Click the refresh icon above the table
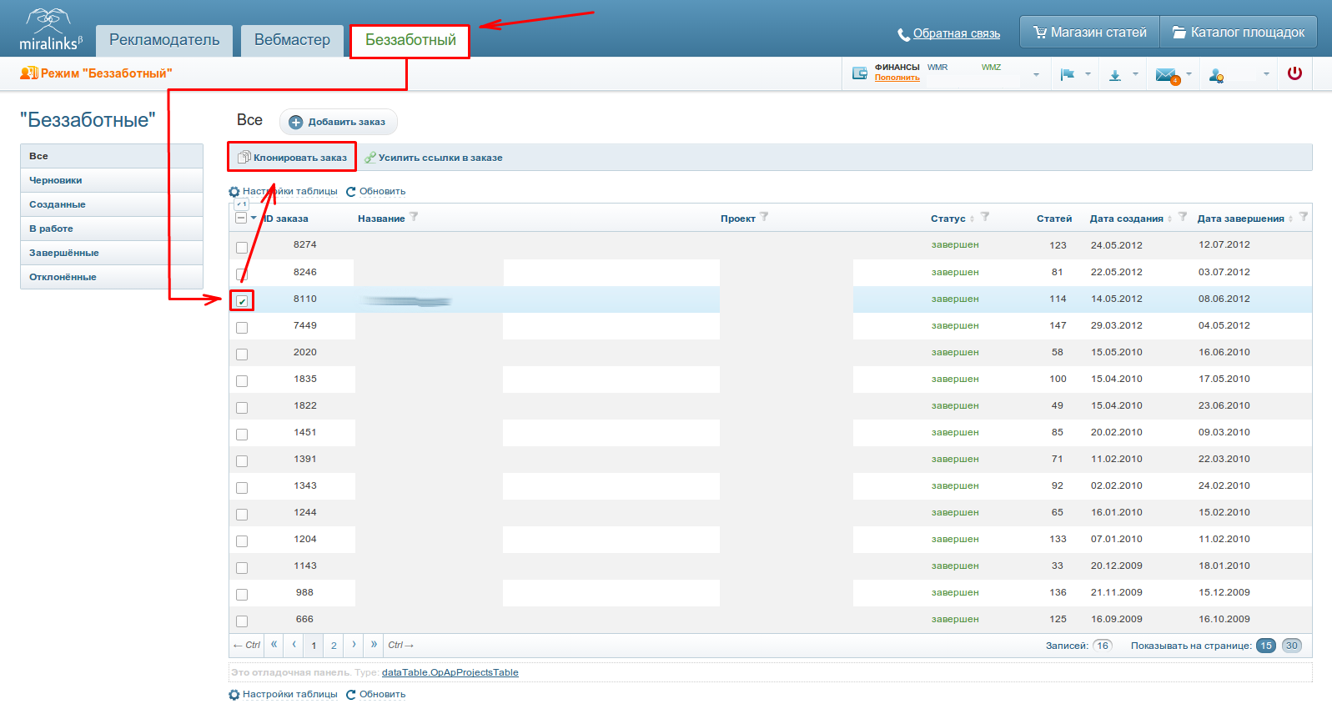The width and height of the screenshot is (1332, 709). tap(351, 192)
